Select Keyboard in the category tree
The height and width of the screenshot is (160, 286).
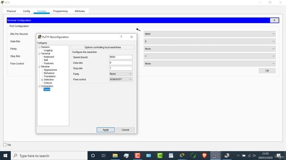(x=49, y=57)
